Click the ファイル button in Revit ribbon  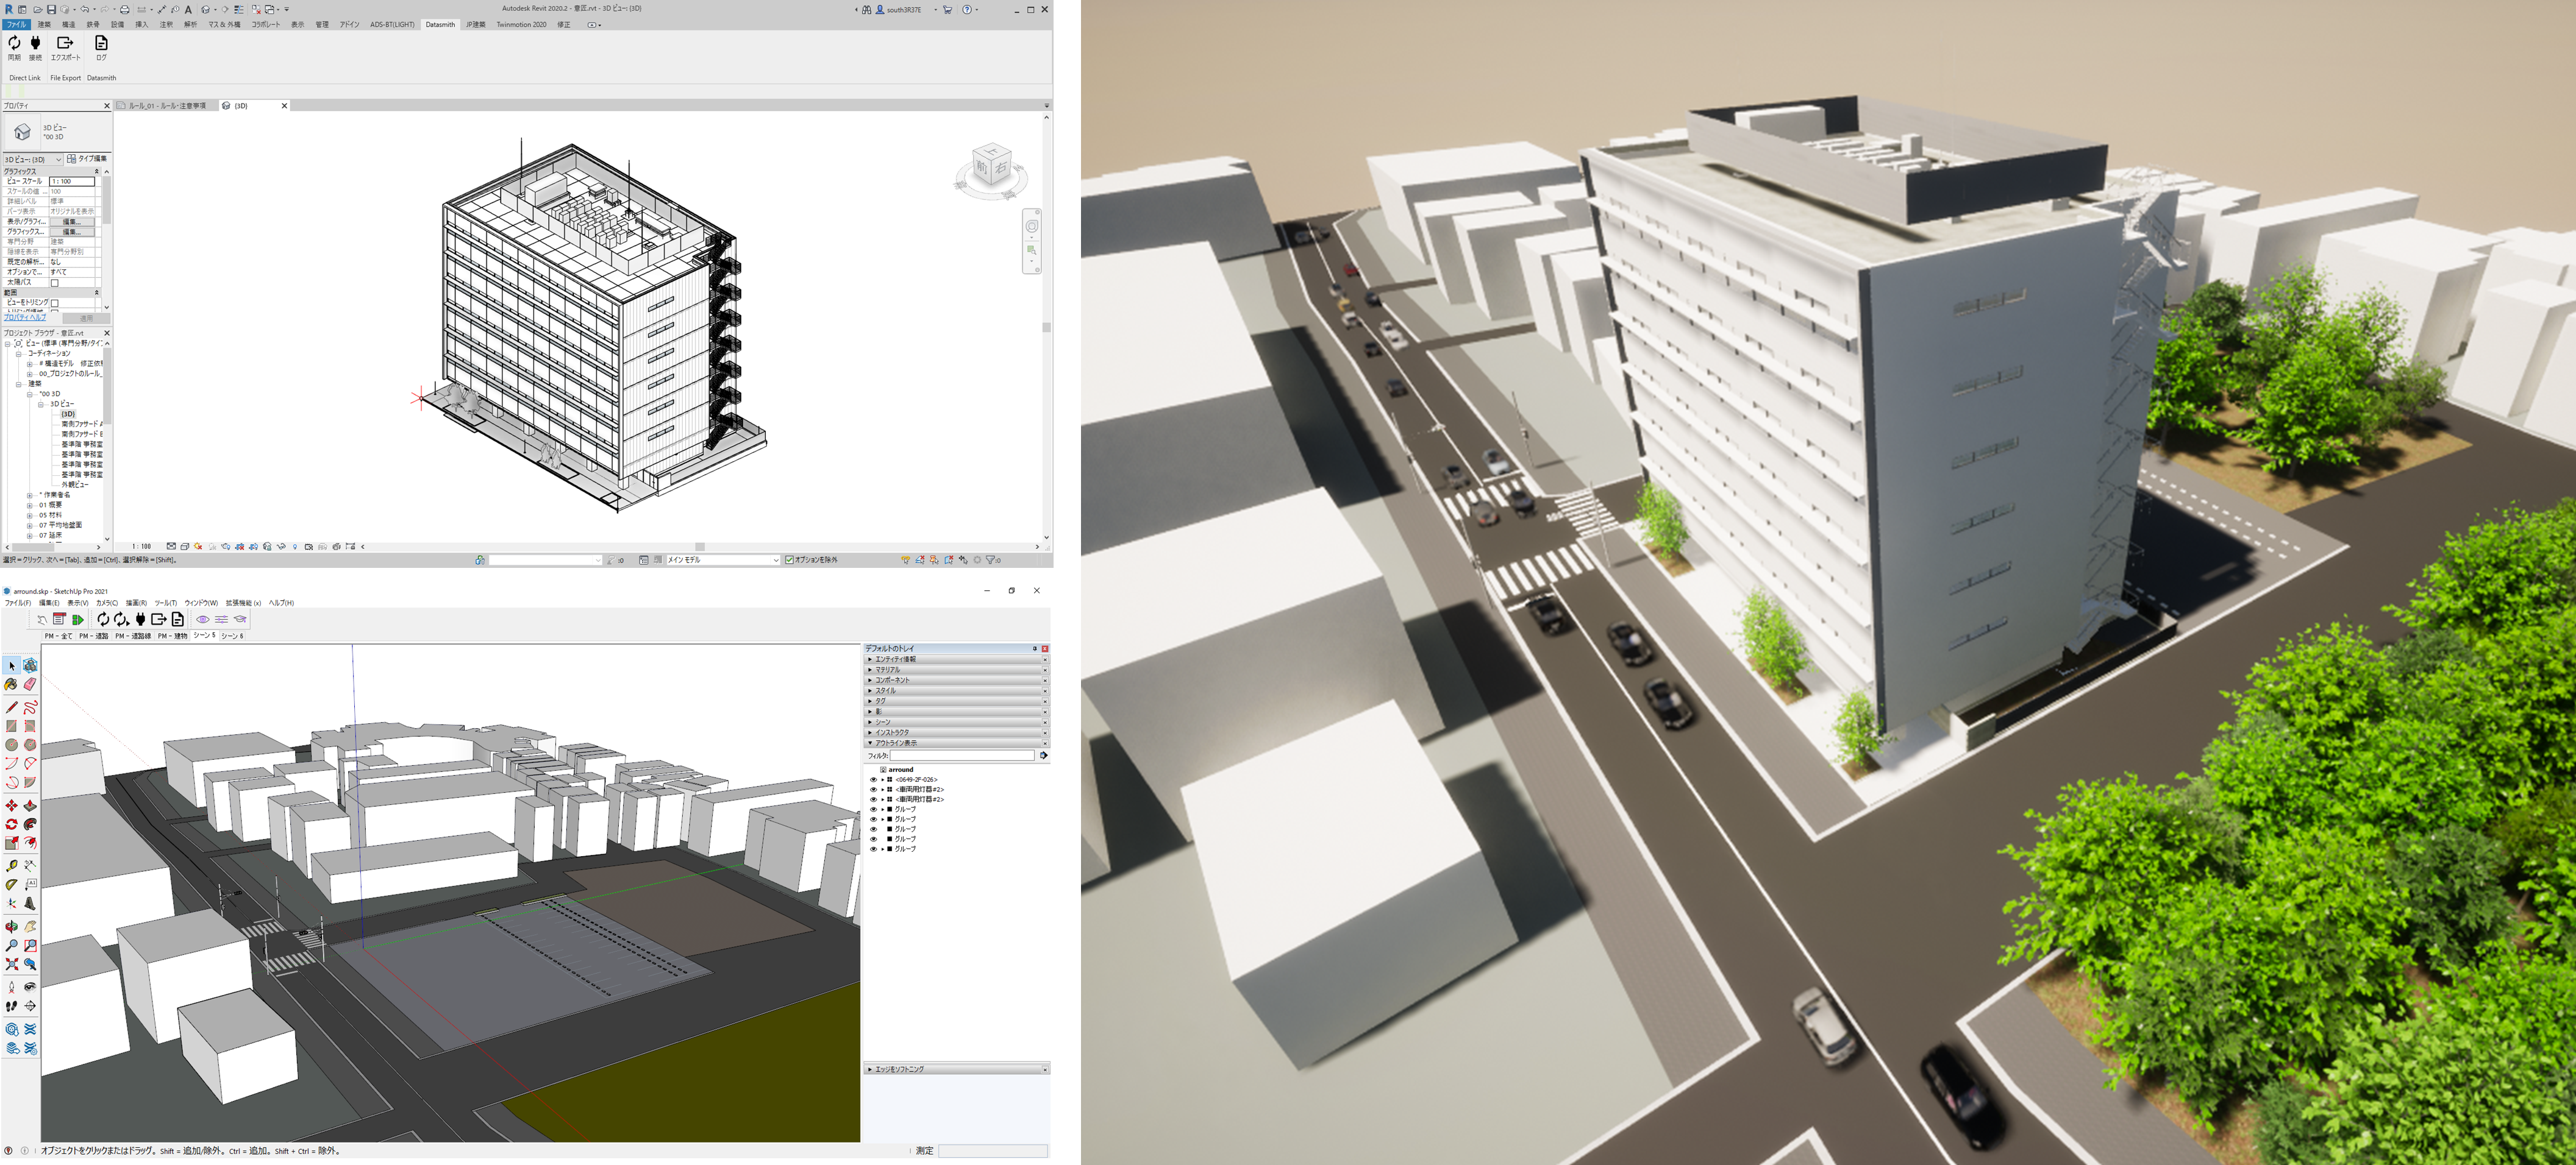coord(17,25)
